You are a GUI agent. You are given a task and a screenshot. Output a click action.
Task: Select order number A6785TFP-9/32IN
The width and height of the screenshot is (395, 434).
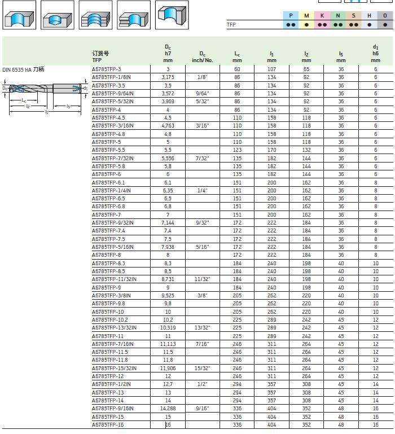(113, 223)
